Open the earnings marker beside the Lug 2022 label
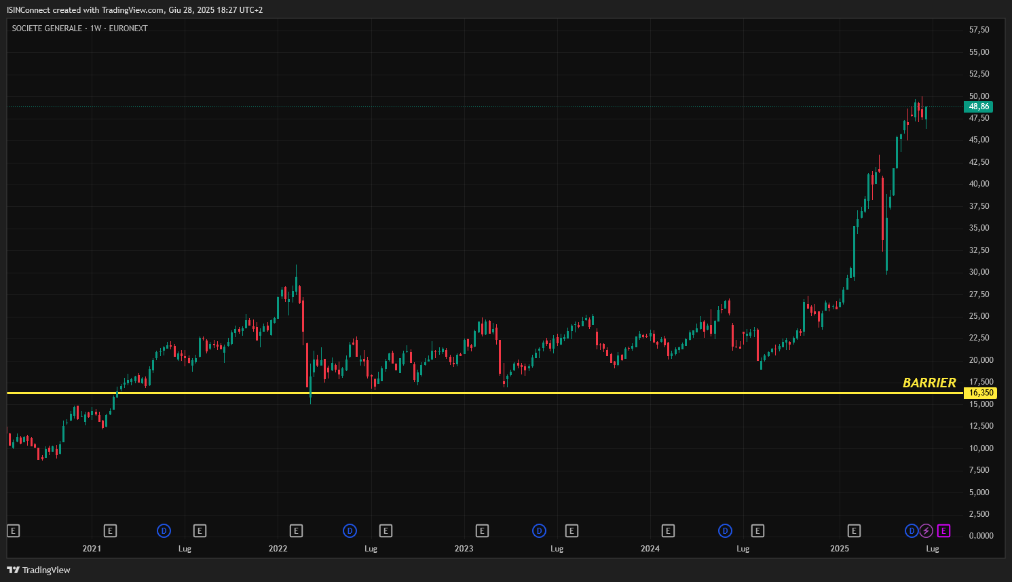This screenshot has height=582, width=1012. [x=386, y=531]
